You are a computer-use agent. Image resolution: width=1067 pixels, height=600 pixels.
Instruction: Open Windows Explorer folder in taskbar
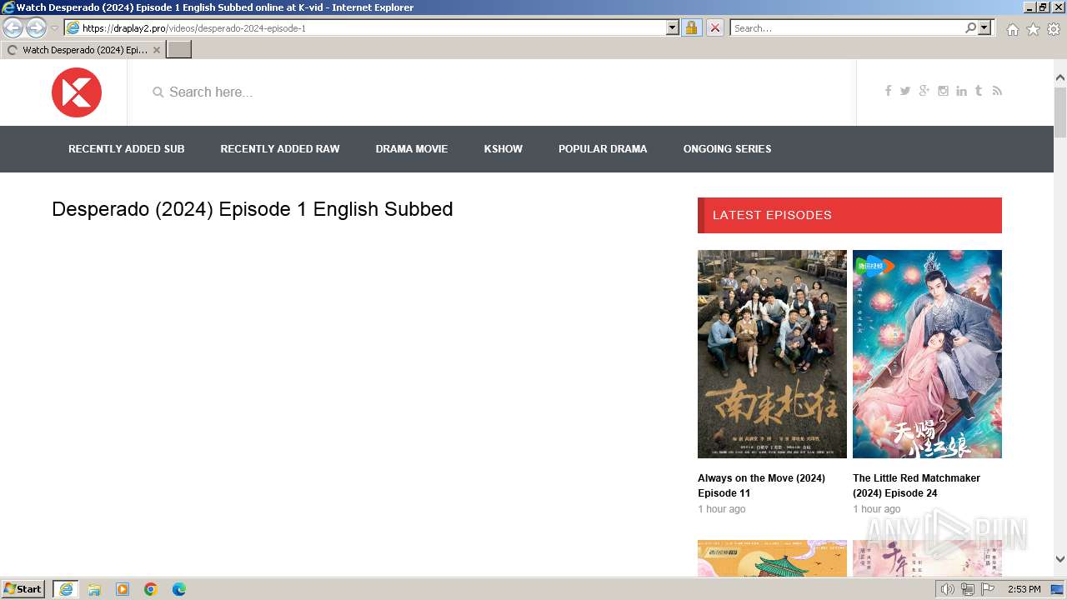pyautogui.click(x=94, y=589)
